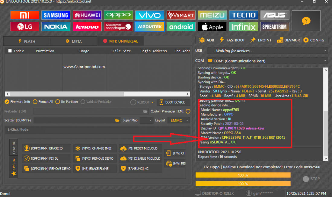Screen dimensions: 332x197
Task: Expand the REBOOT dropdown arrow
Action: tap(152, 102)
